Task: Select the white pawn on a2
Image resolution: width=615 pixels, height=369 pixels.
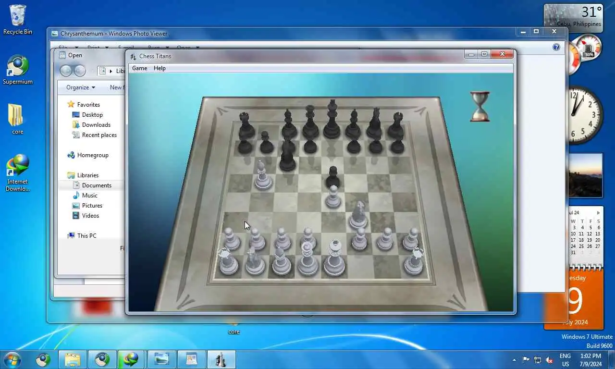Action: click(231, 239)
